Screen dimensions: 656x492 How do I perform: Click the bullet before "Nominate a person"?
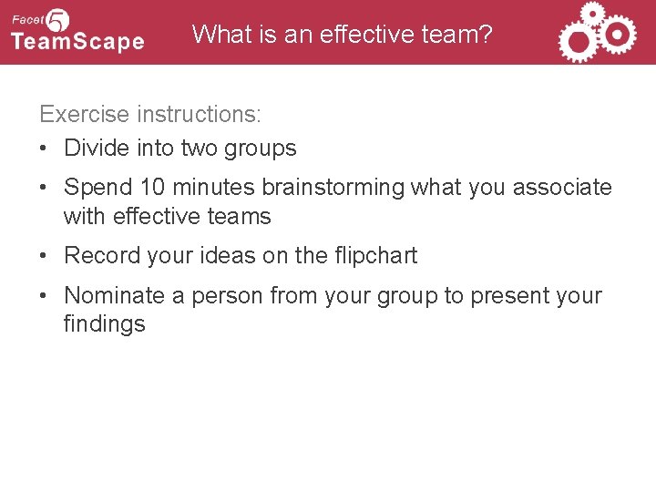coord(44,296)
